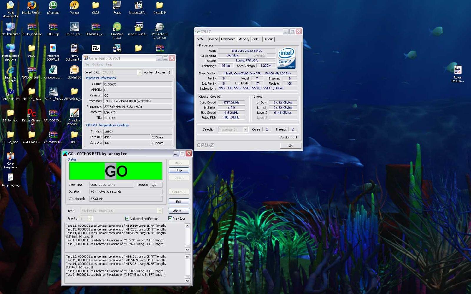
Task: Open PC Probe II desktop icon
Action: point(160,31)
